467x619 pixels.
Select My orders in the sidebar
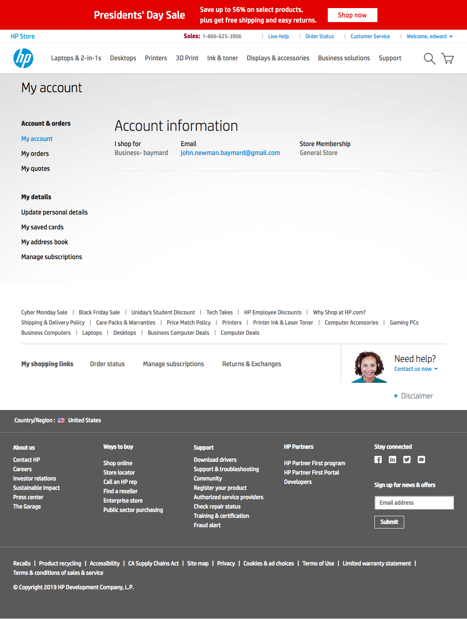pos(35,153)
